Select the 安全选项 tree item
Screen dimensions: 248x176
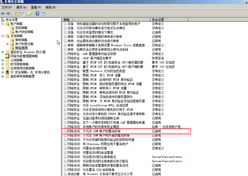[x=21, y=48]
